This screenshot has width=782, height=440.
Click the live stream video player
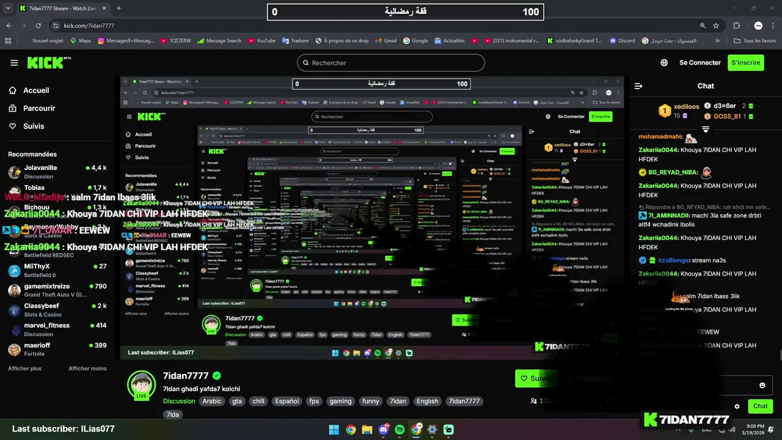point(371,218)
